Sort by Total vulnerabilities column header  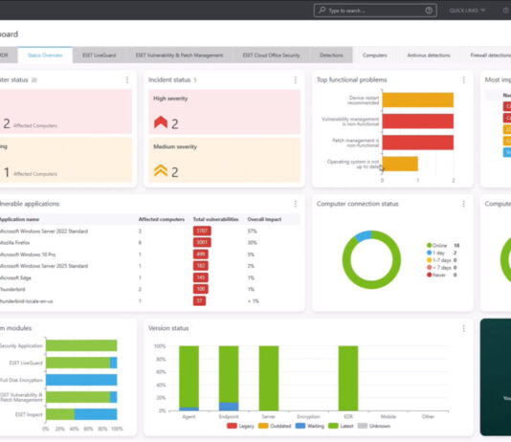[x=215, y=219]
